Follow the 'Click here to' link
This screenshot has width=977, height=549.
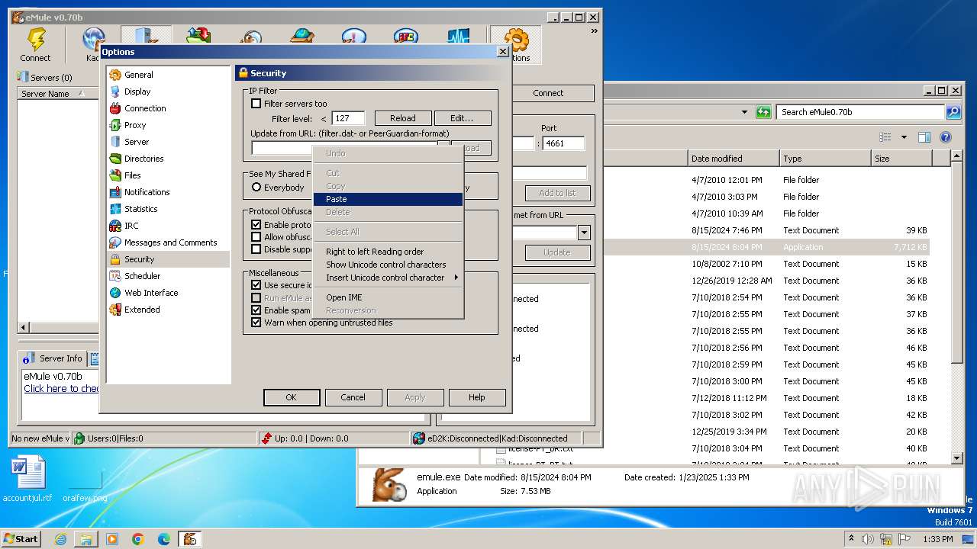tap(62, 389)
